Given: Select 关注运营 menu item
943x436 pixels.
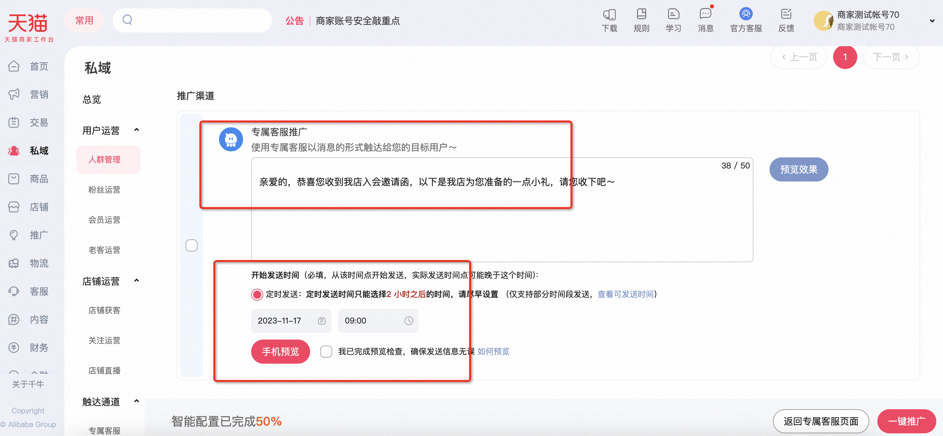Looking at the screenshot, I should click(104, 341).
